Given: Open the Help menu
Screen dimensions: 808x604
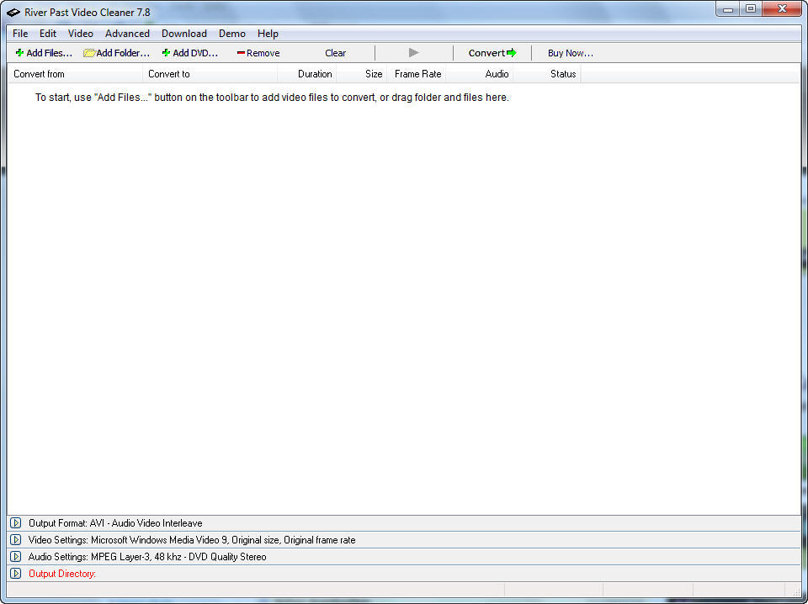Looking at the screenshot, I should pyautogui.click(x=268, y=34).
